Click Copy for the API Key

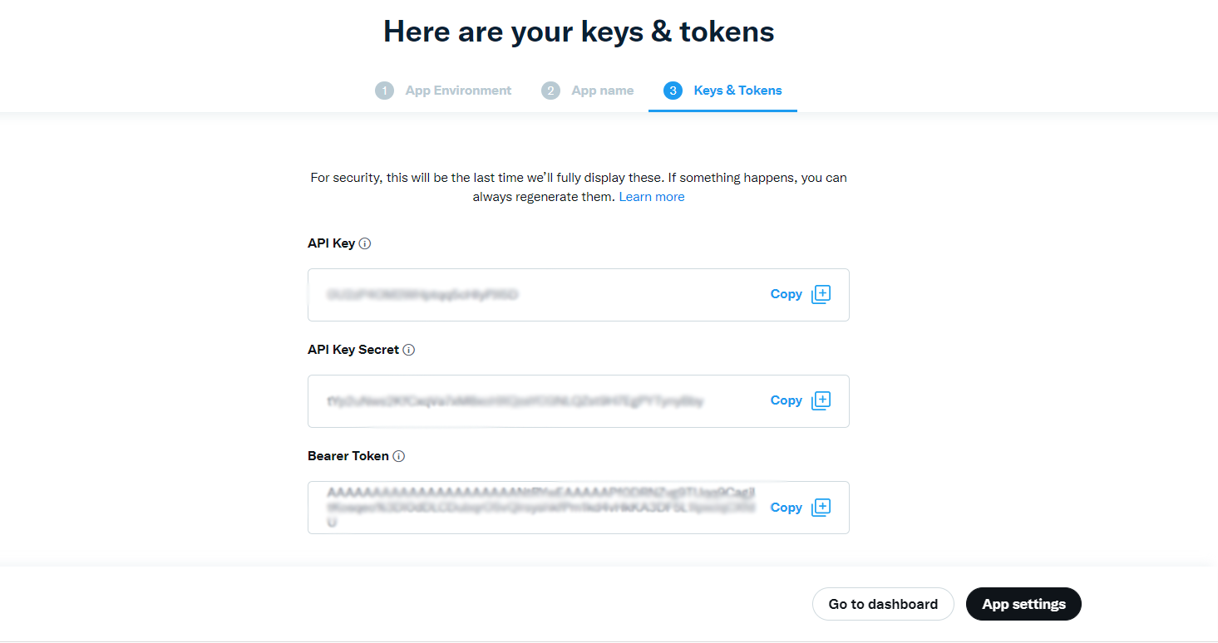(786, 294)
